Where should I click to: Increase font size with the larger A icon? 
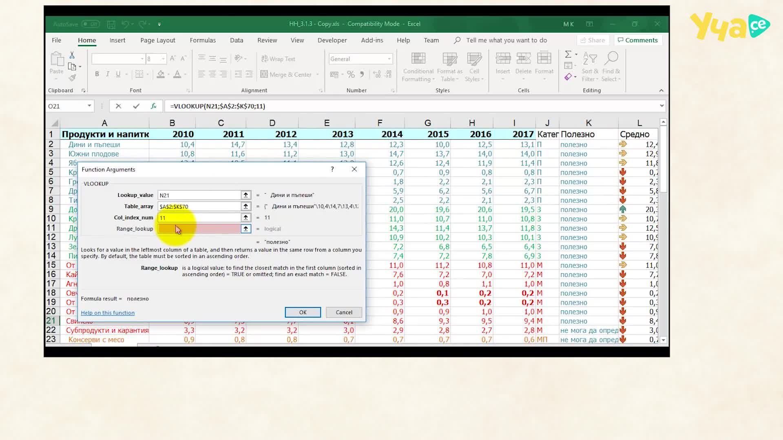pyautogui.click(x=173, y=59)
